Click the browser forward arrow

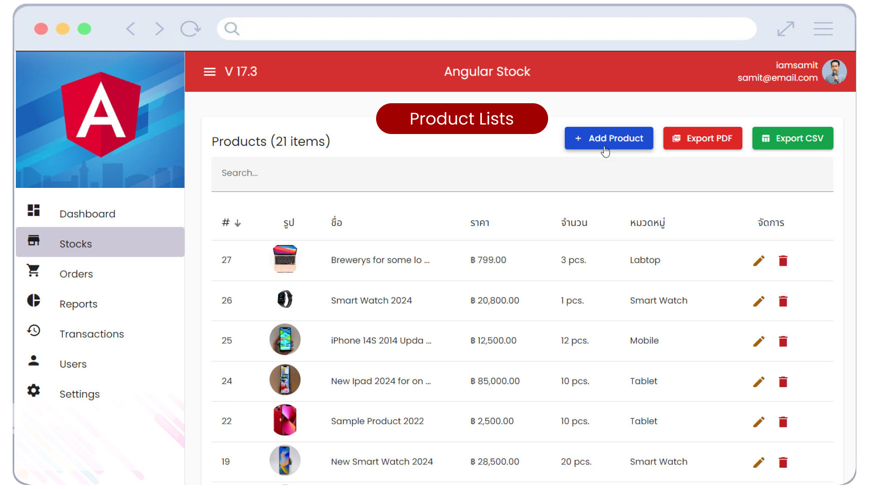click(x=159, y=29)
